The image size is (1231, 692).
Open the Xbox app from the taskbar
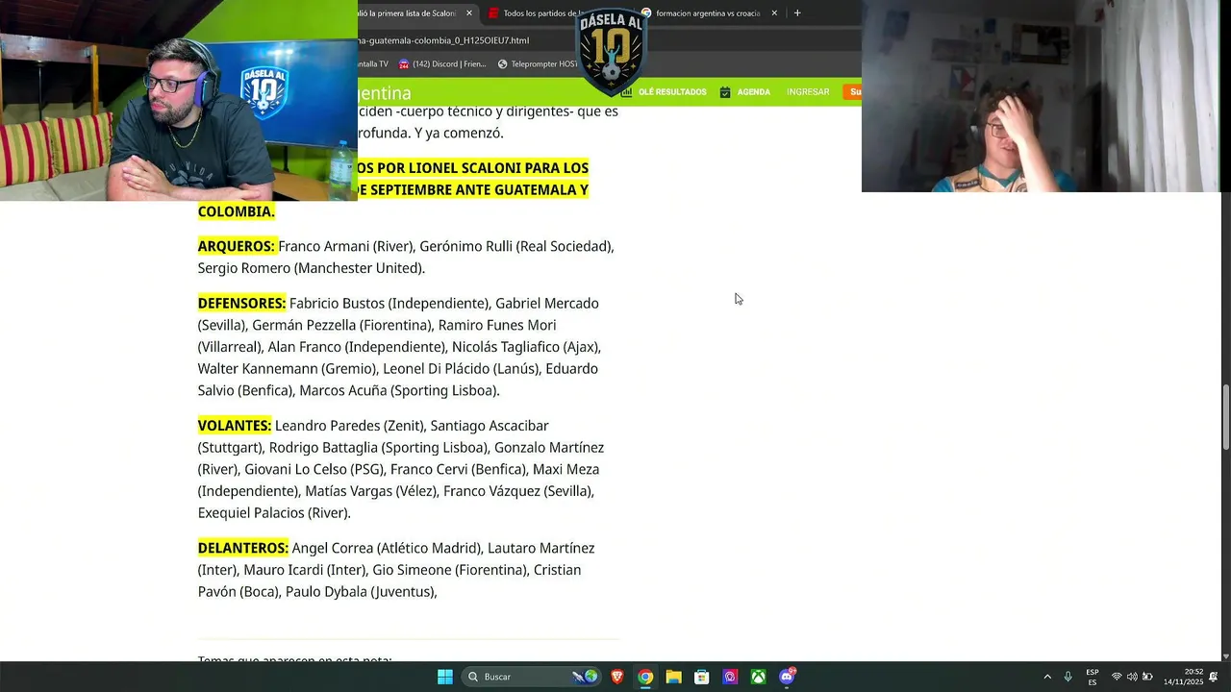tap(759, 677)
